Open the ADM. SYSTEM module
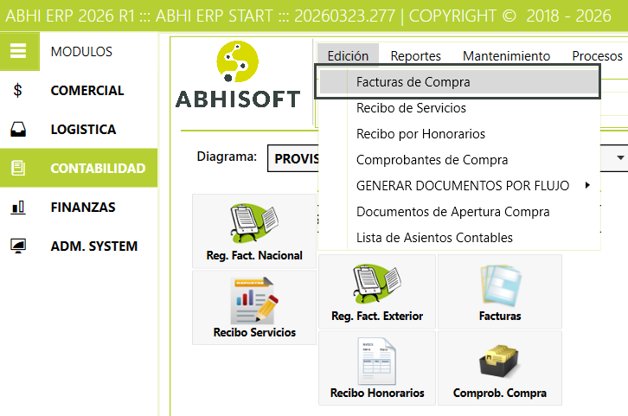 pos(93,246)
